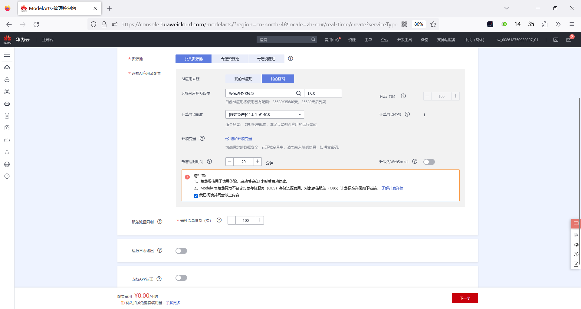581x309 pixels.
Task: Open the Firefox application hamburger menu
Action: 572,25
